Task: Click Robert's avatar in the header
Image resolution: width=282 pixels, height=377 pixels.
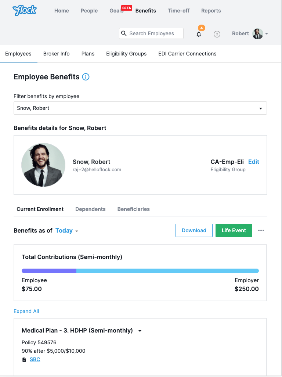Action: click(258, 34)
